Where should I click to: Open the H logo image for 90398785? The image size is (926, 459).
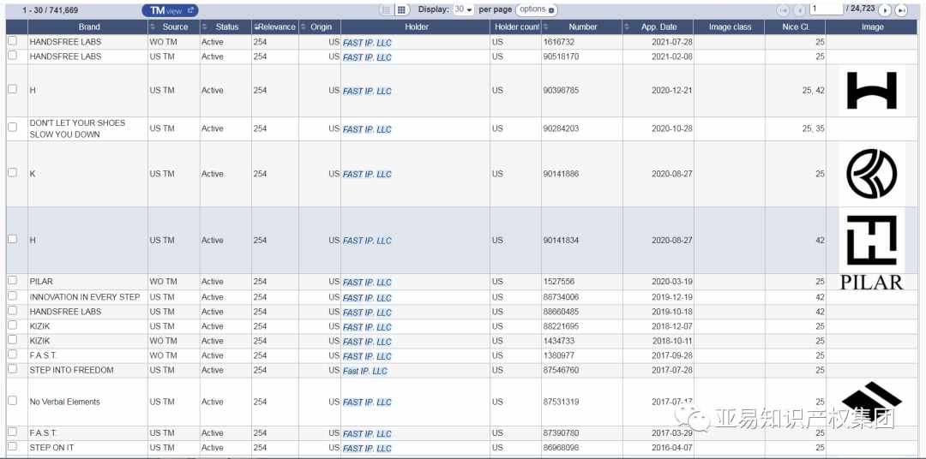(x=872, y=90)
